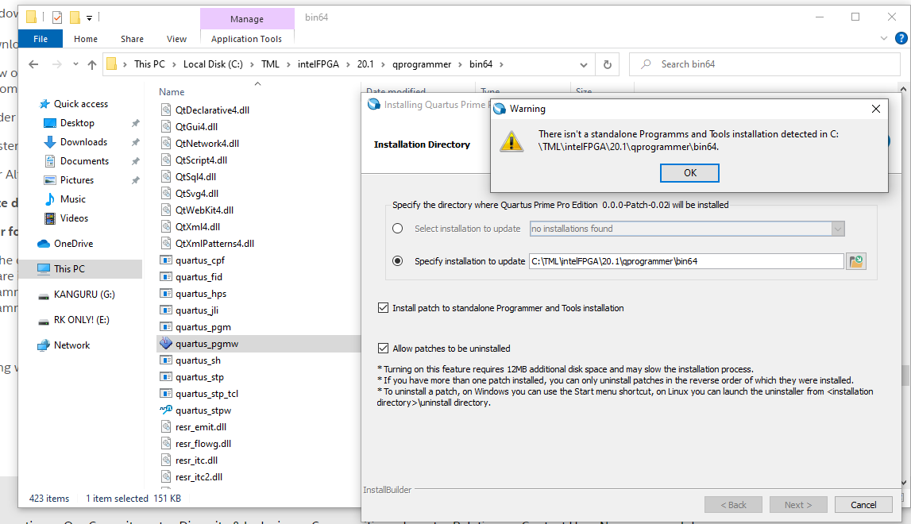Click the Cancel button in installer
The width and height of the screenshot is (911, 524).
[863, 504]
